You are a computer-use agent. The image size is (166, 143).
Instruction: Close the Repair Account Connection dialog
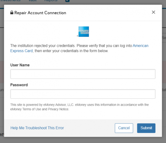(153, 12)
